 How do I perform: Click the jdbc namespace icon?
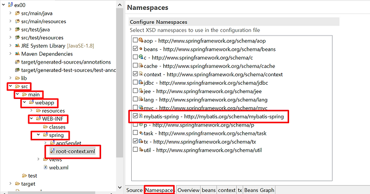point(141,82)
